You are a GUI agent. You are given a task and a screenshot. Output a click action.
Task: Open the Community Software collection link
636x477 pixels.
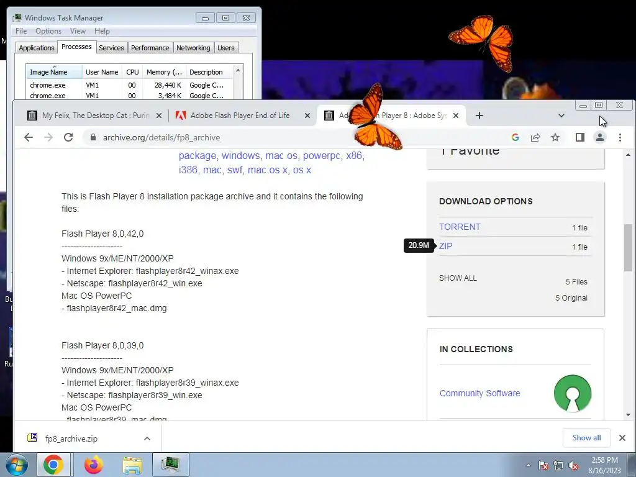click(x=480, y=393)
